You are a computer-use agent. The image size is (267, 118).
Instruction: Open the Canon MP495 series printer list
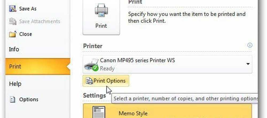[167, 64]
